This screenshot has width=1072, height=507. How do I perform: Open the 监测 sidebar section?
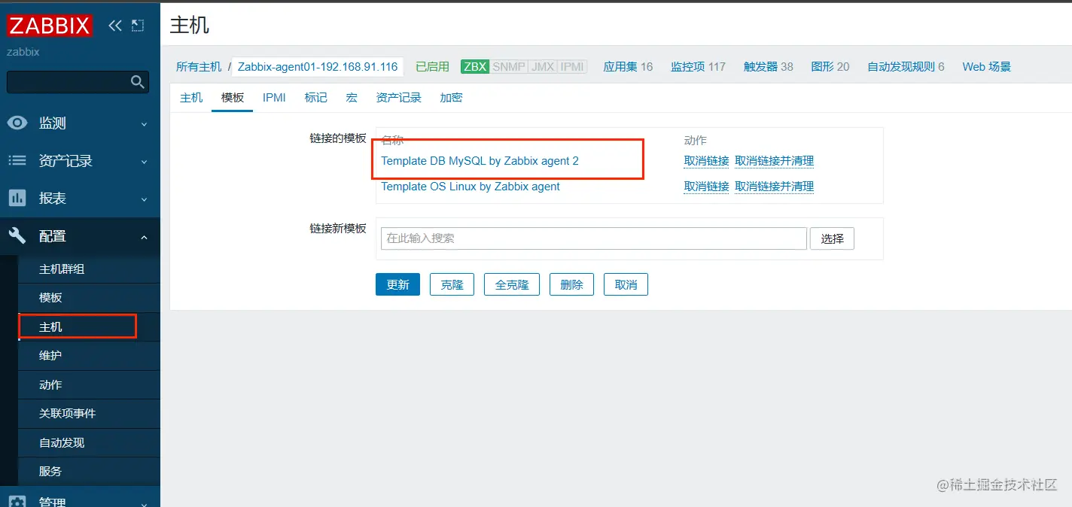(80, 123)
